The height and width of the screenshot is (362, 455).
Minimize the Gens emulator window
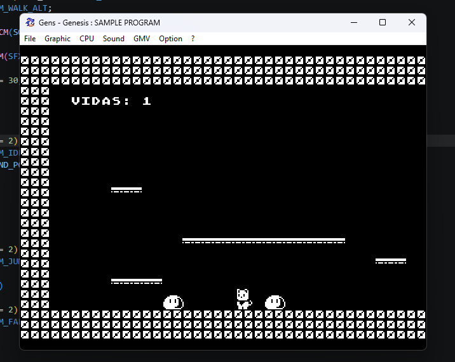click(354, 22)
